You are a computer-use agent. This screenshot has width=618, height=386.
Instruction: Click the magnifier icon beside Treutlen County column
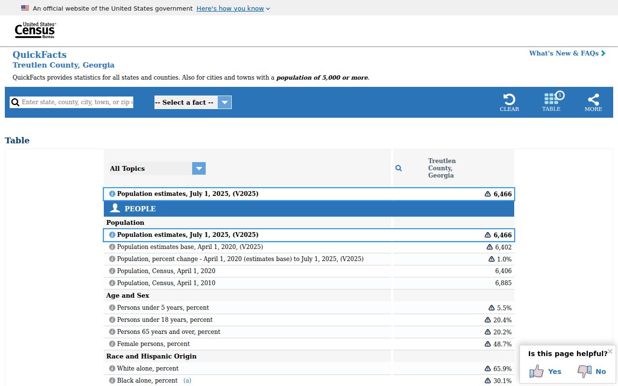pos(399,168)
